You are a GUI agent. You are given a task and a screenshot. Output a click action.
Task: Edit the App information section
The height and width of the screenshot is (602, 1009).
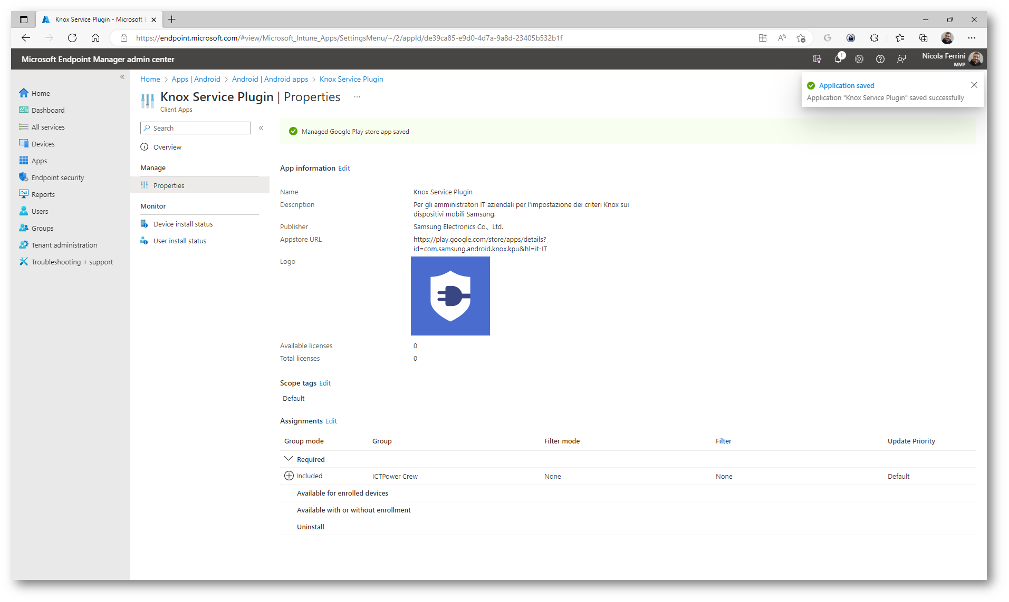344,168
